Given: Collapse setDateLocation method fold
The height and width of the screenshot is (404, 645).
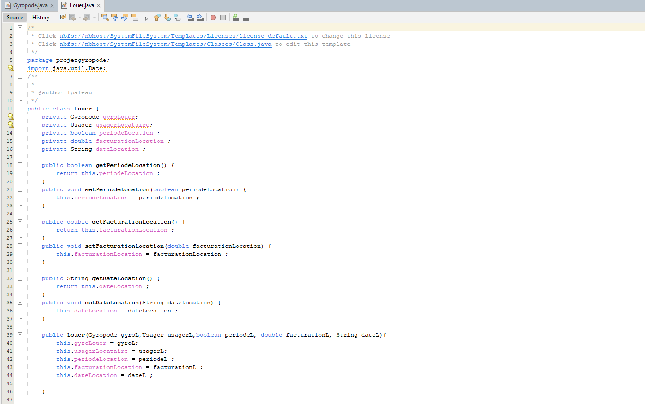Looking at the screenshot, I should (20, 303).
